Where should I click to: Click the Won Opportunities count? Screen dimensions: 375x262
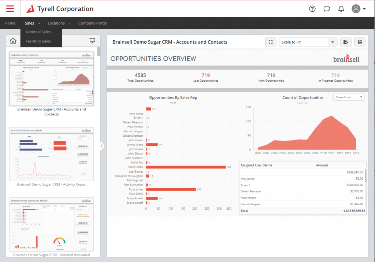coord(271,75)
